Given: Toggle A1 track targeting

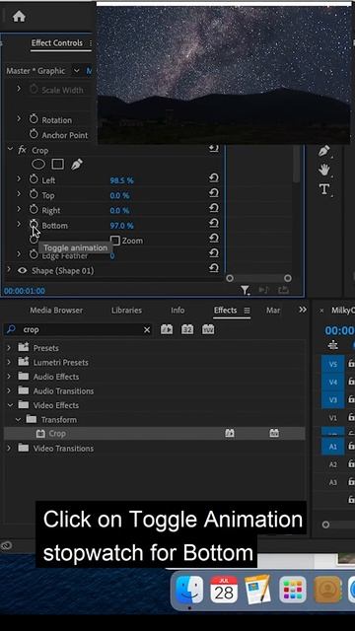Looking at the screenshot, I should [x=333, y=447].
